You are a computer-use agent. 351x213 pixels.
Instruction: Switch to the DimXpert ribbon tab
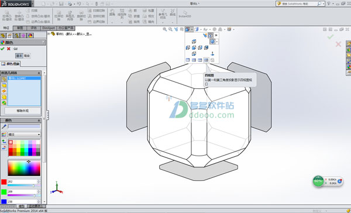coord(49,28)
